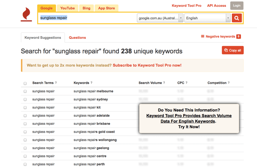This screenshot has height=167, width=257.
Task: Click the Copy all button
Action: click(x=233, y=50)
